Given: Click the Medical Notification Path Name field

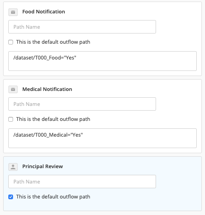Looking at the screenshot, I should (x=82, y=104).
